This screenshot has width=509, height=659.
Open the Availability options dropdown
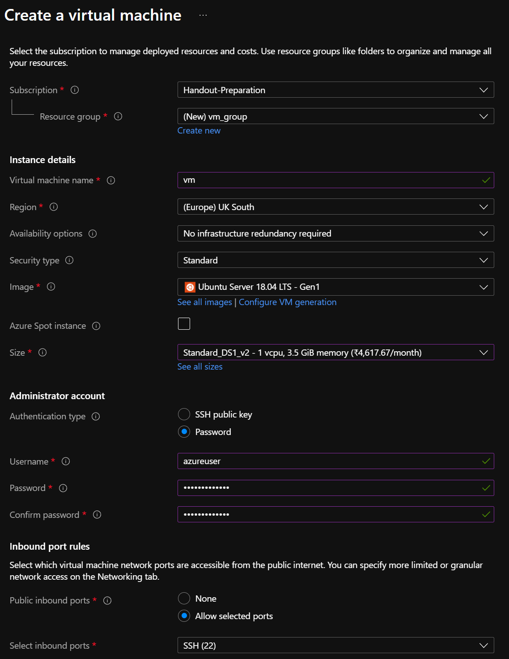point(336,233)
